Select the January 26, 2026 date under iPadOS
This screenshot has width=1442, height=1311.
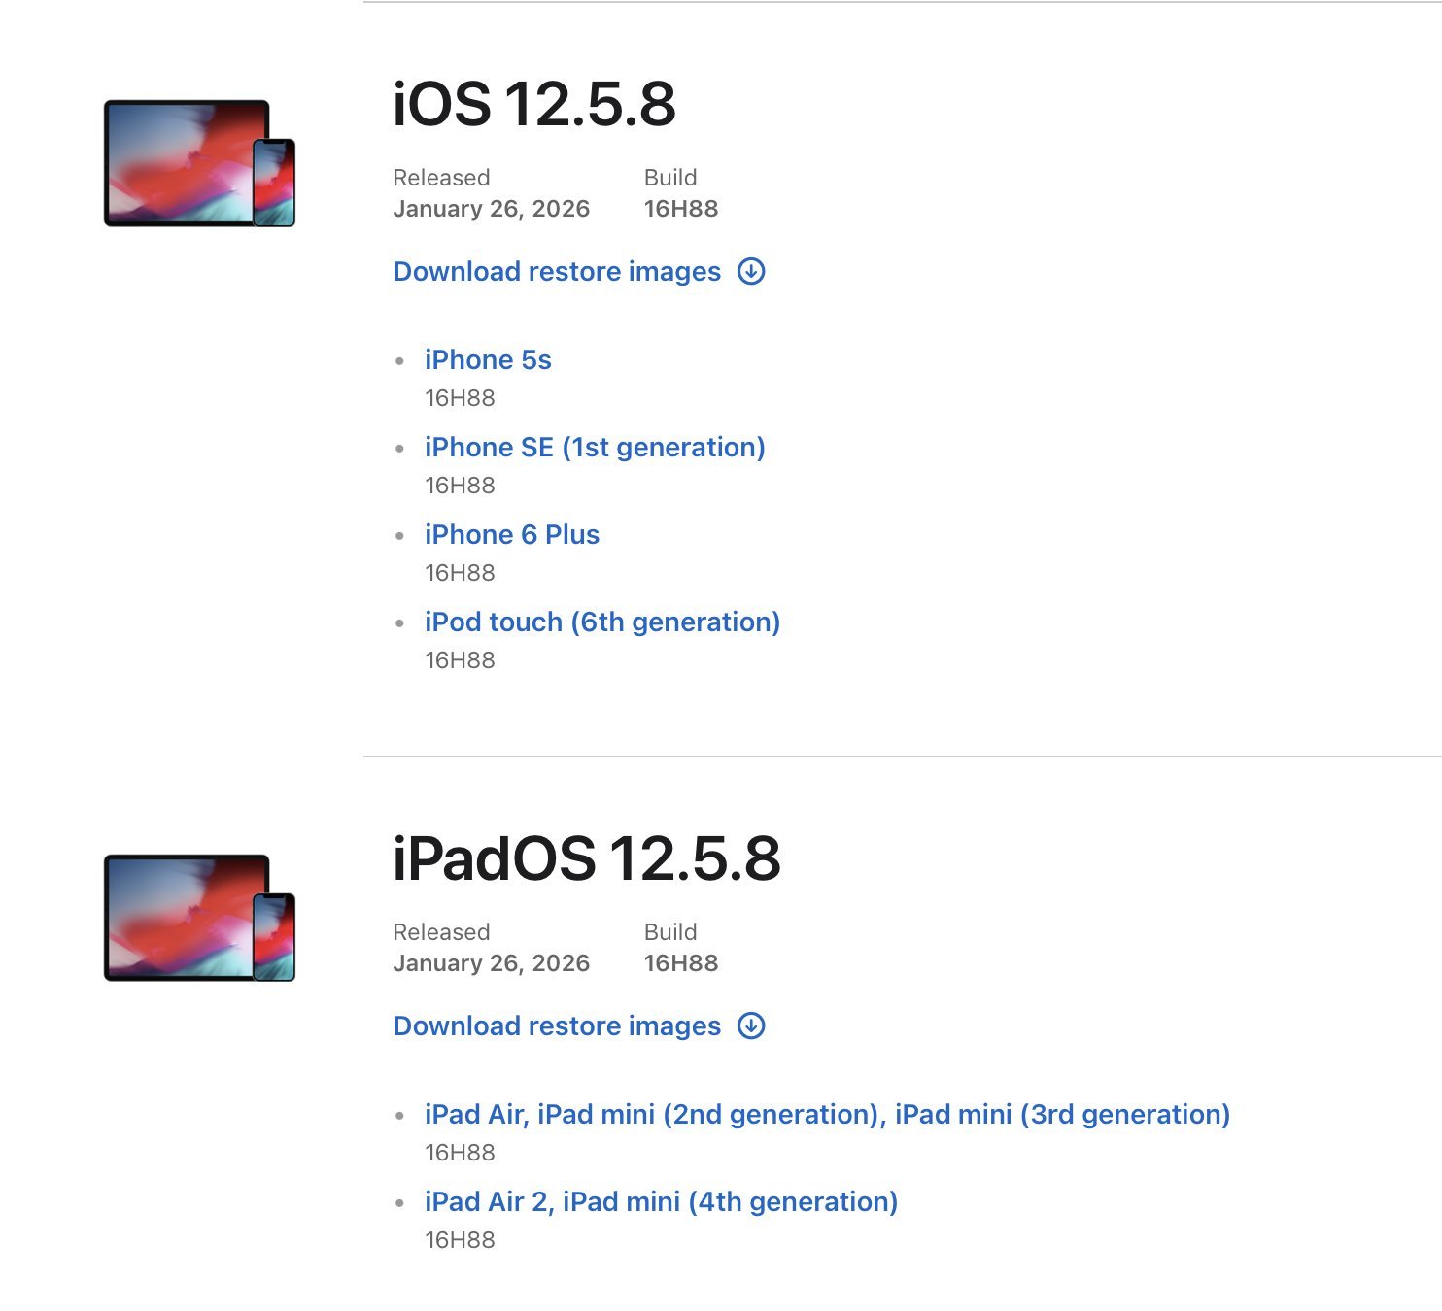click(491, 963)
